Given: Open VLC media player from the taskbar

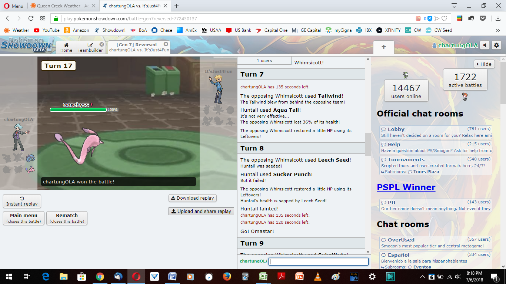Looking at the screenshot, I should point(317,277).
